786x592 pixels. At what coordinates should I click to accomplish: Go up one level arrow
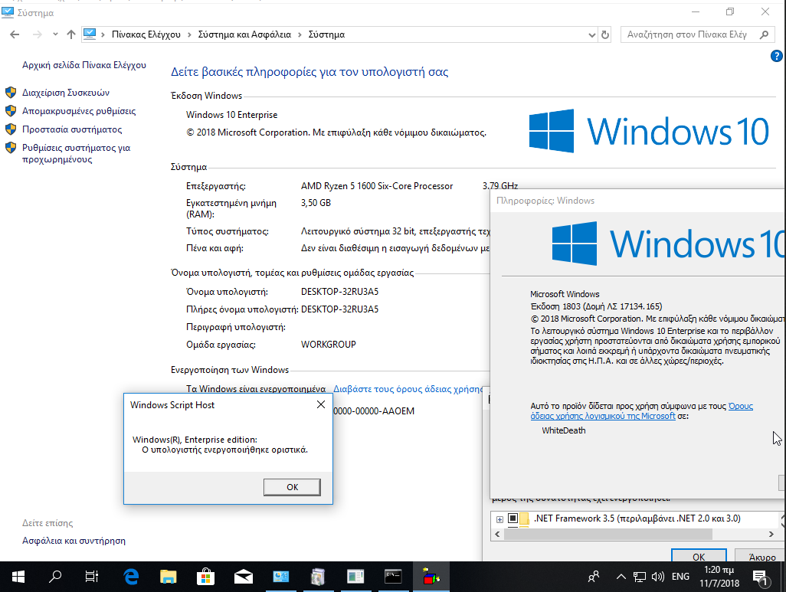(x=71, y=34)
